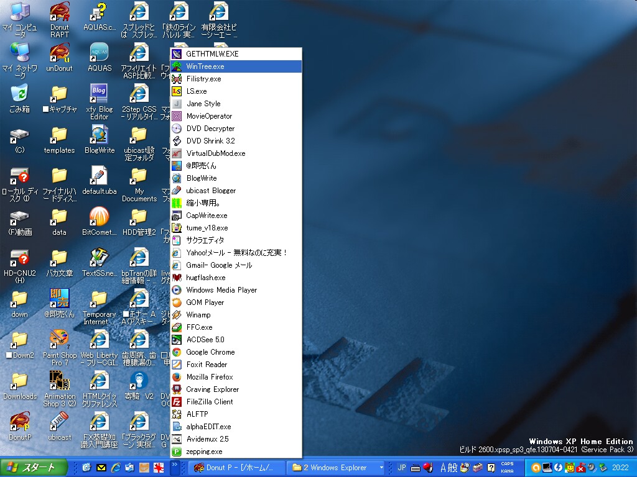Launch Google Chrome from the menu
Viewport: 637px width, 477px height.
[x=236, y=352]
